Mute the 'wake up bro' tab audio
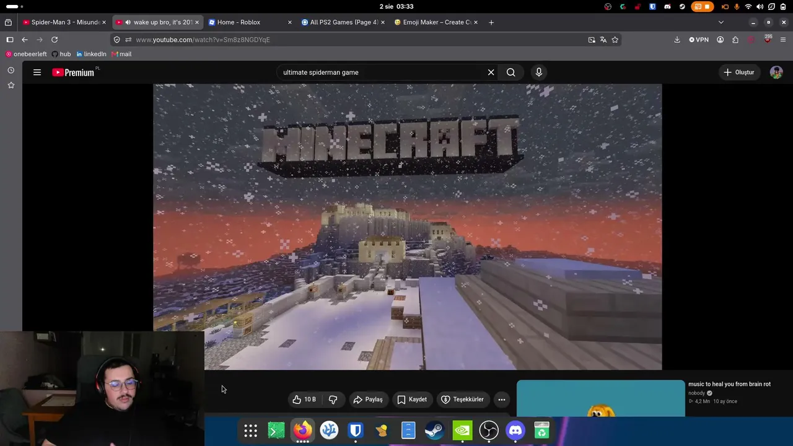The image size is (793, 446). pyautogui.click(x=128, y=22)
